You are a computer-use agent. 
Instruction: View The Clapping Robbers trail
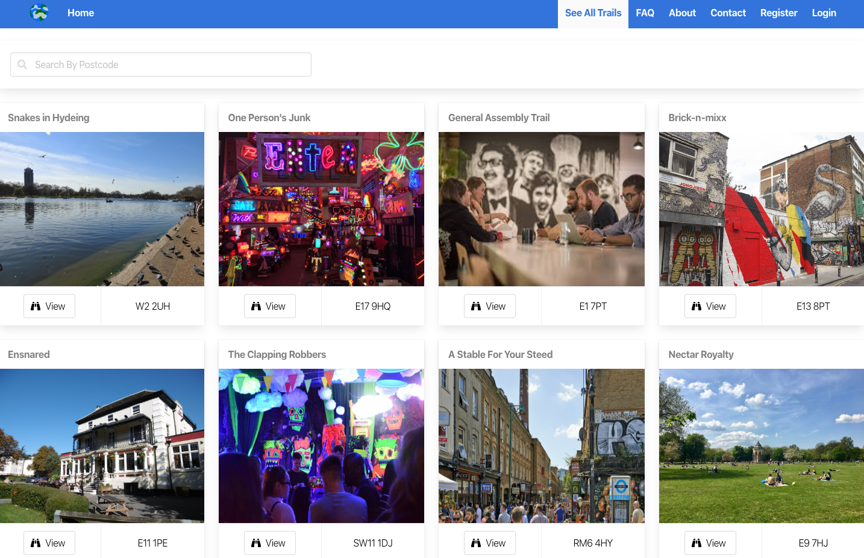coord(270,543)
